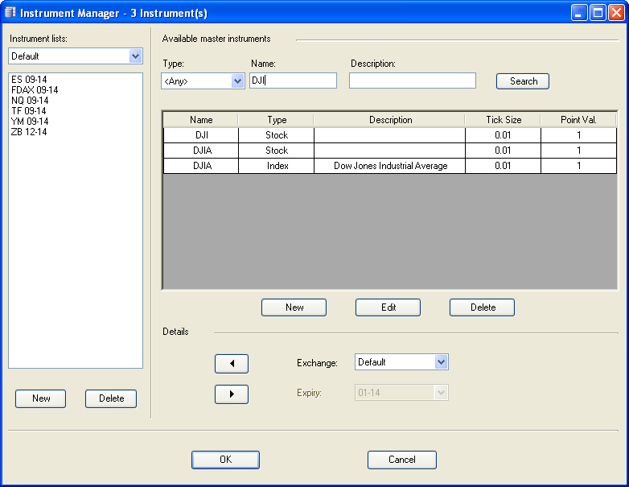This screenshot has width=629, height=487.
Task: Select ZB 12-14 in instrument list
Action: coord(29,132)
